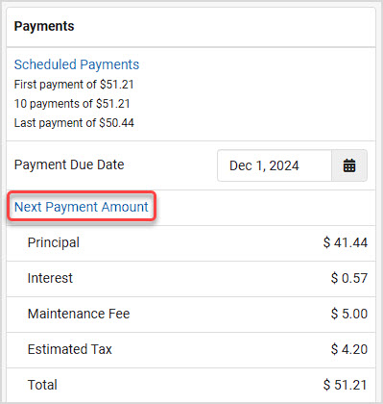The height and width of the screenshot is (404, 383).
Task: Edit the Payment Due Date field
Action: [x=275, y=165]
